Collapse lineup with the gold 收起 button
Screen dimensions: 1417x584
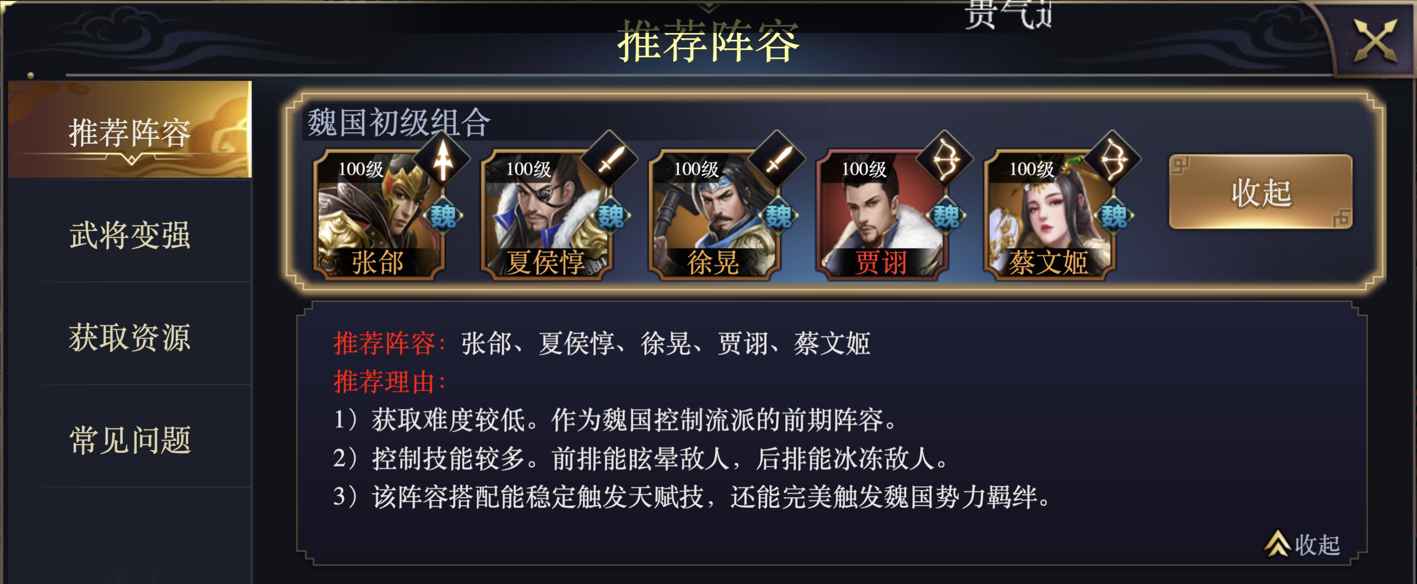pyautogui.click(x=1260, y=192)
